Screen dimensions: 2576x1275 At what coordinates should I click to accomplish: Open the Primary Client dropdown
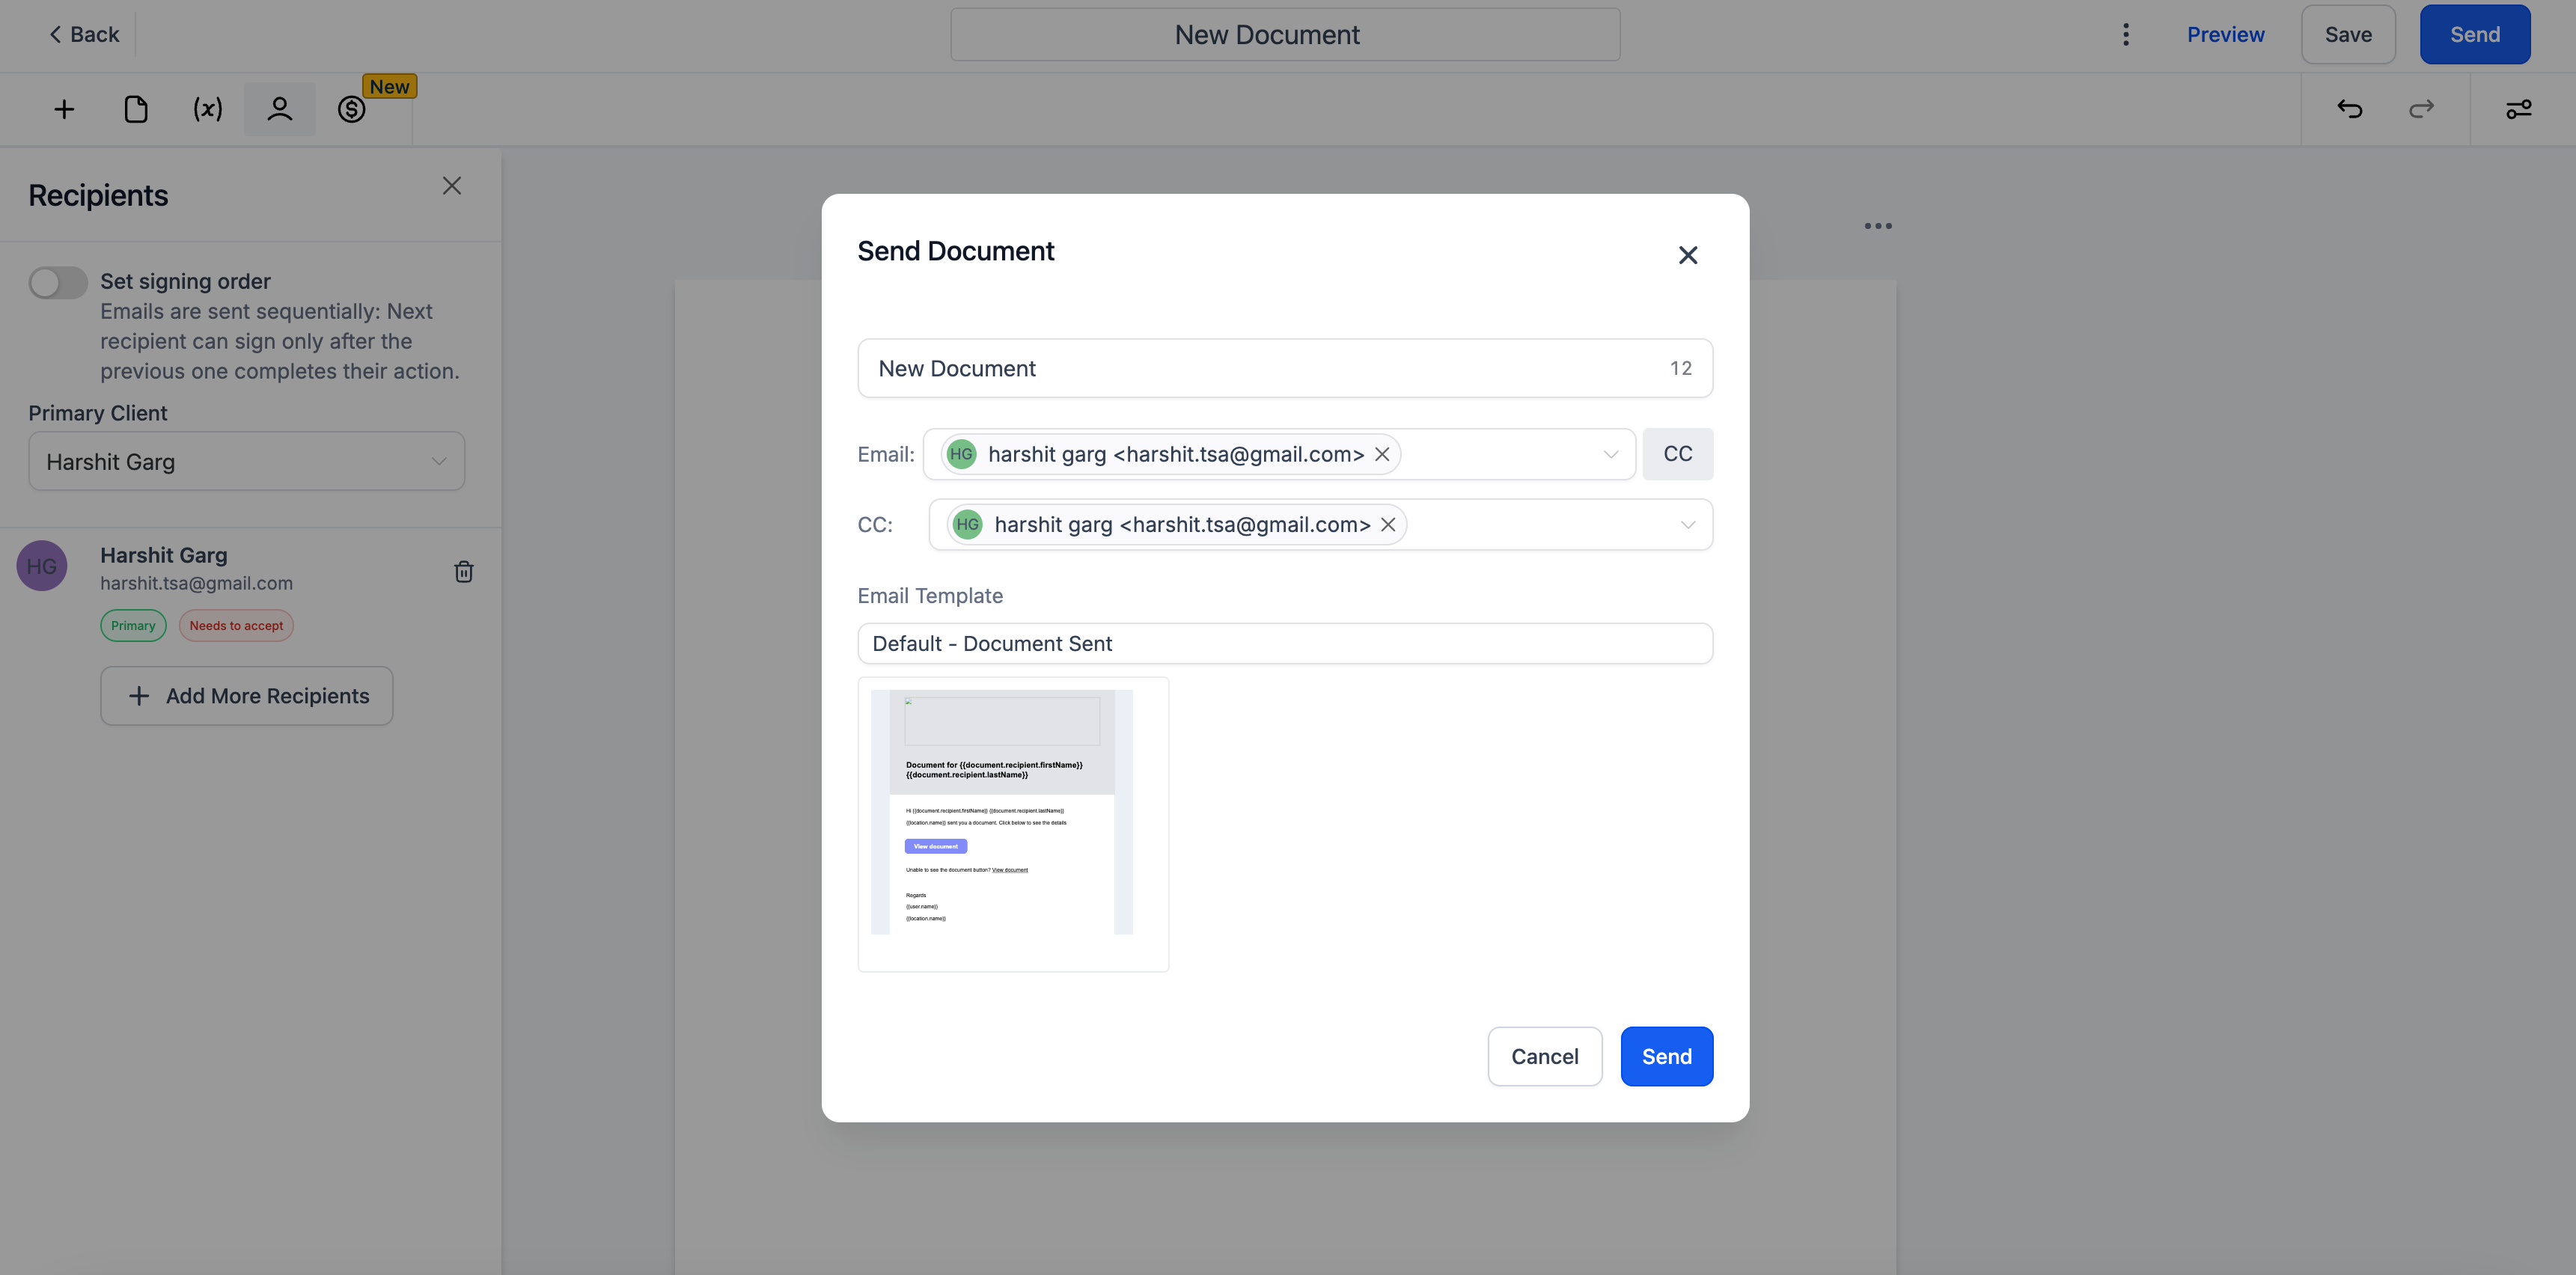246,460
